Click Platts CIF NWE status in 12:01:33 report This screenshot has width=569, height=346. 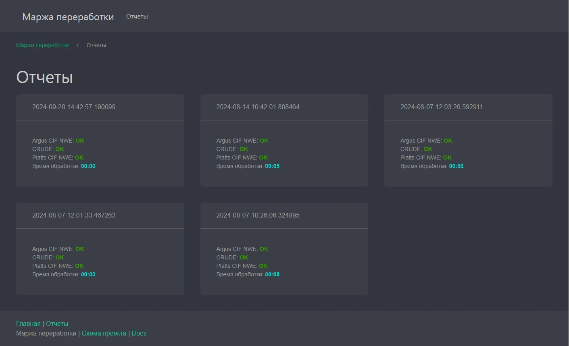[79, 266]
